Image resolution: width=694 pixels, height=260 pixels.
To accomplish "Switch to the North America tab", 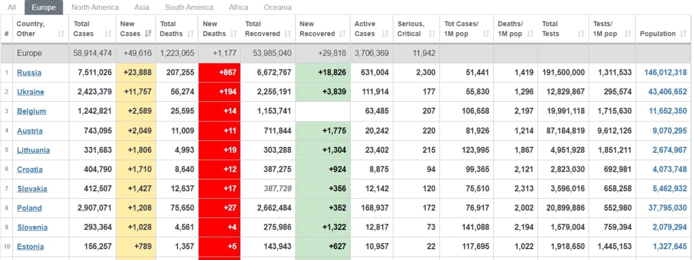I will coord(95,8).
